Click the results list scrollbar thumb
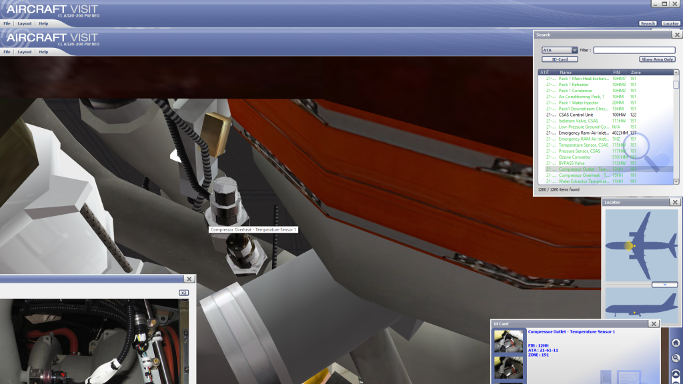 (676, 84)
